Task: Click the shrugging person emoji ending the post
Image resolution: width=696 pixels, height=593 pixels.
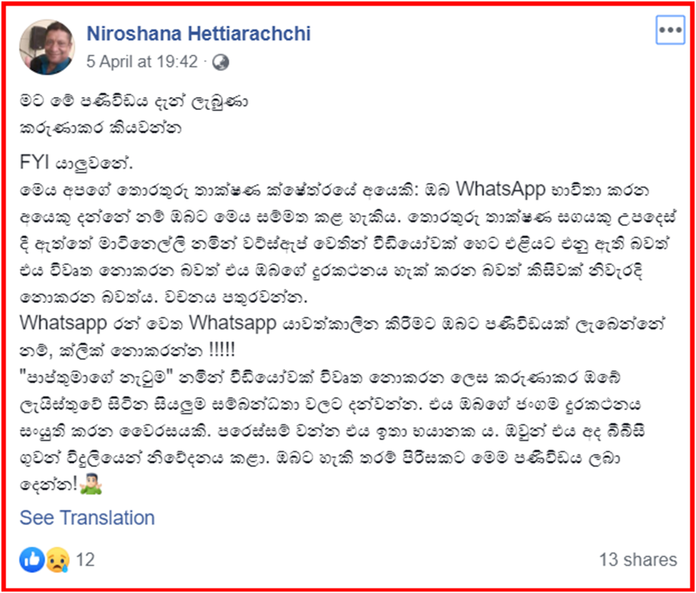Action: [91, 484]
